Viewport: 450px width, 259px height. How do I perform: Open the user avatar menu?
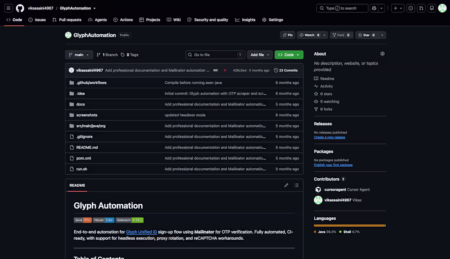point(442,8)
